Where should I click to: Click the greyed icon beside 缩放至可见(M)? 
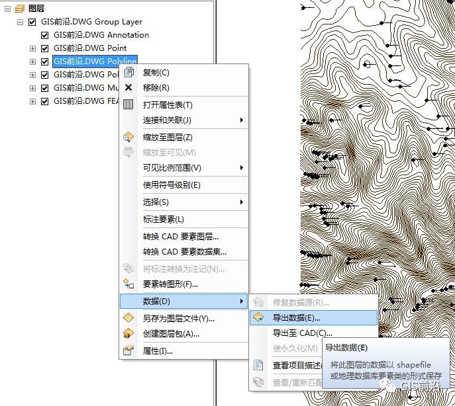[128, 152]
